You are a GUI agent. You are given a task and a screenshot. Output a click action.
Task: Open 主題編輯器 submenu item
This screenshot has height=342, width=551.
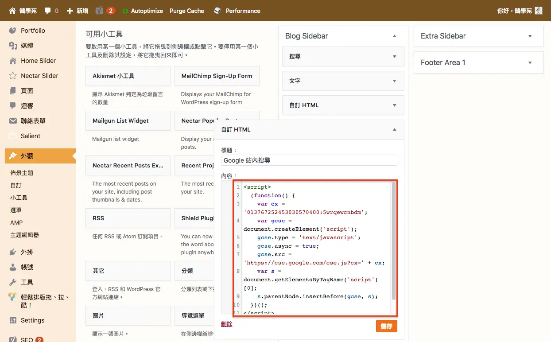coord(25,235)
